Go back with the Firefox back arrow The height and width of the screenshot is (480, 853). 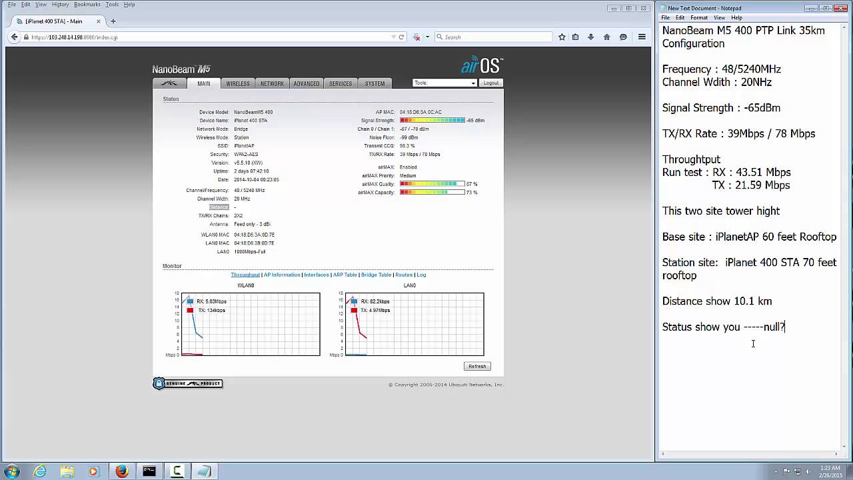pos(15,37)
